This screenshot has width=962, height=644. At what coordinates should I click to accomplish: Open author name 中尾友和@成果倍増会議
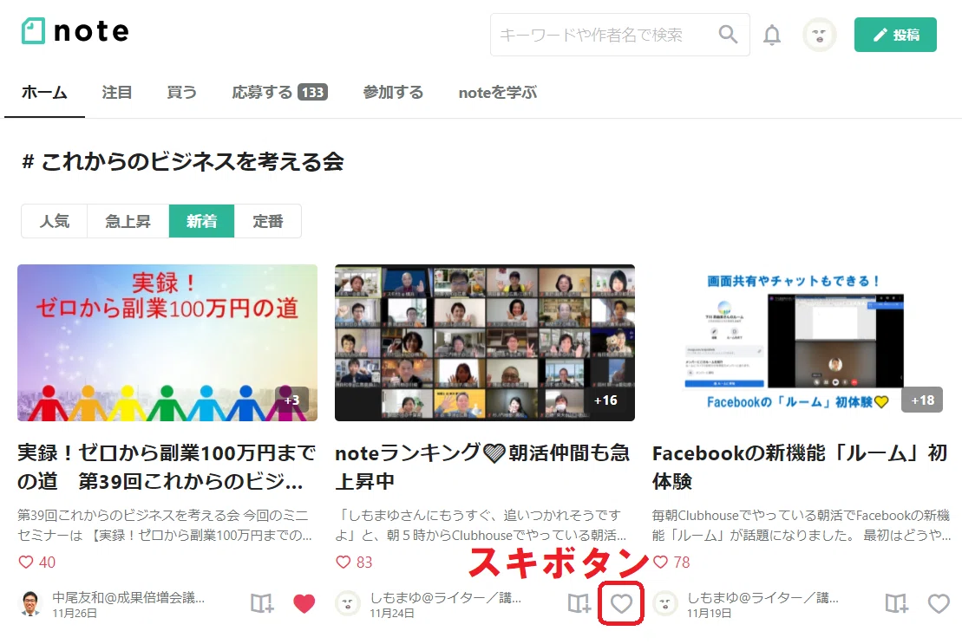pyautogui.click(x=128, y=597)
